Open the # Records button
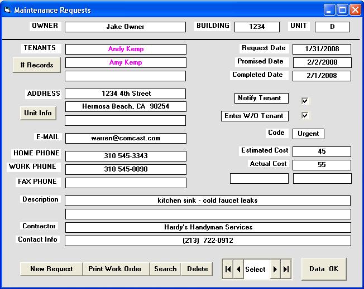364x289 pixels. pyautogui.click(x=37, y=65)
